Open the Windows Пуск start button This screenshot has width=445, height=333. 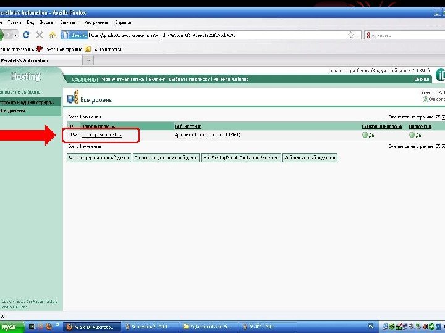(x=11, y=327)
